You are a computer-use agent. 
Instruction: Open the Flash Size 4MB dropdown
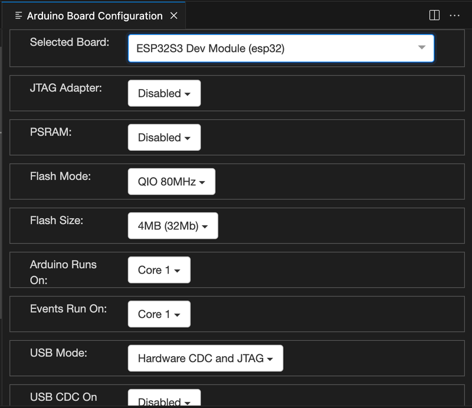(173, 226)
